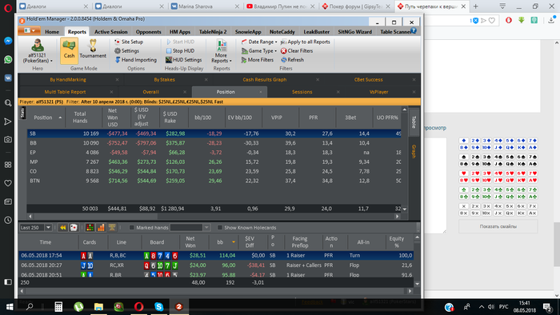Click Clear Filters
Screen dimensions: 560x315
click(297, 50)
